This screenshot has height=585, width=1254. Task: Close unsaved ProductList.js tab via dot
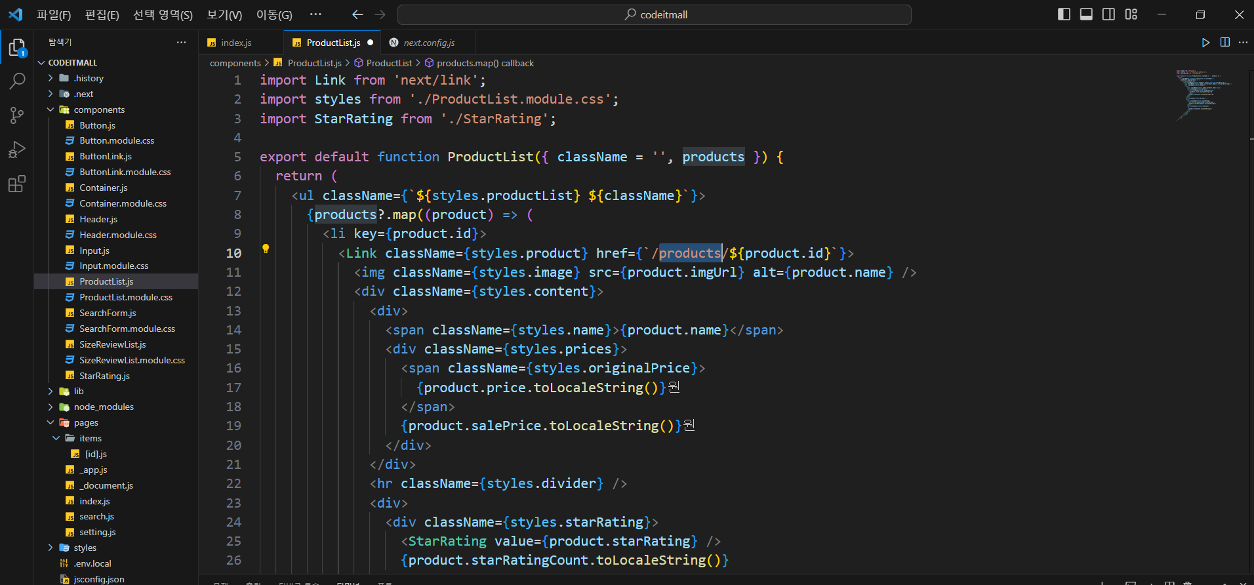click(371, 43)
